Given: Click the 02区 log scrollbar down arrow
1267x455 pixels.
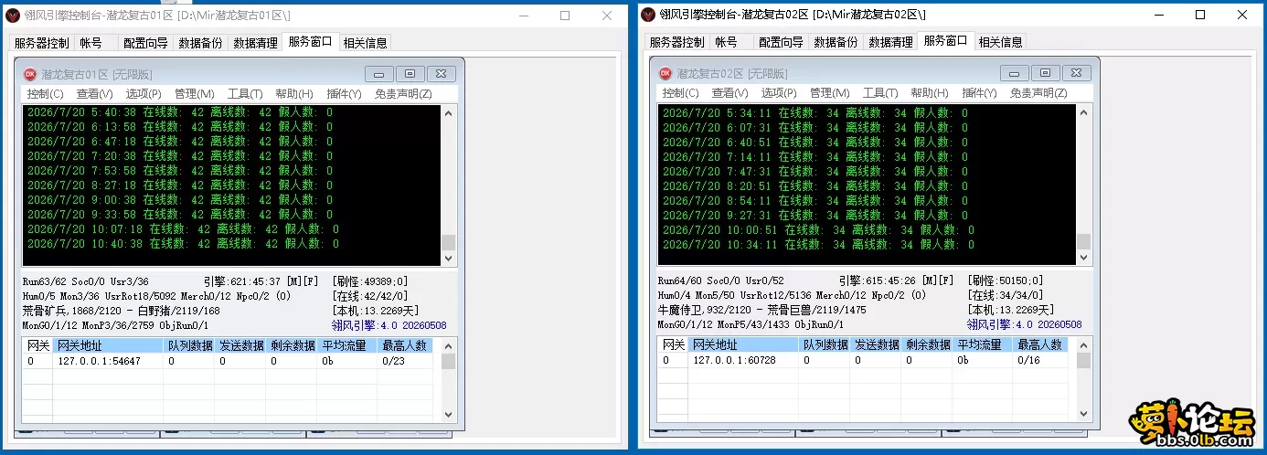Looking at the screenshot, I should point(1083,258).
